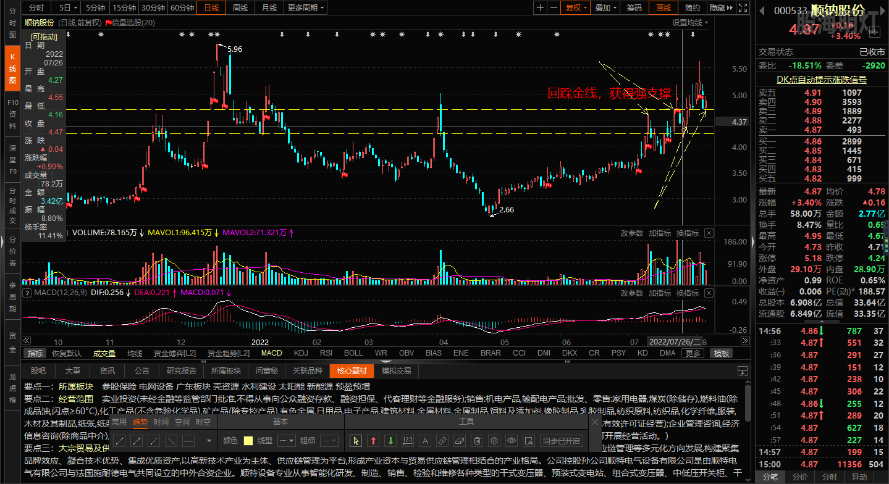
Task: Toggle the 筹码 chip distribution view
Action: pyautogui.click(x=634, y=7)
